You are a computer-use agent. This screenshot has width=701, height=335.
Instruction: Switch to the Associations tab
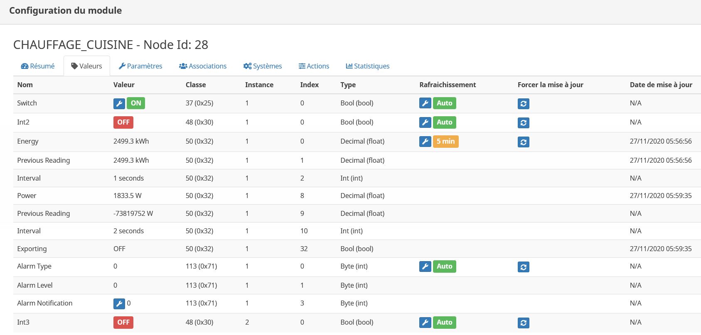click(203, 66)
